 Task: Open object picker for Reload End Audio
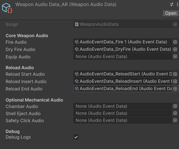pyautogui.click(x=175, y=88)
